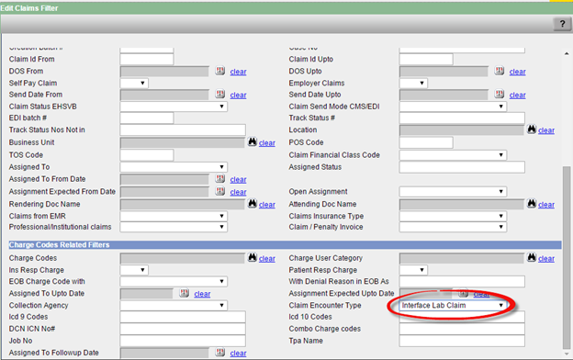Open the help question mark button
The image size is (573, 360).
[562, 24]
